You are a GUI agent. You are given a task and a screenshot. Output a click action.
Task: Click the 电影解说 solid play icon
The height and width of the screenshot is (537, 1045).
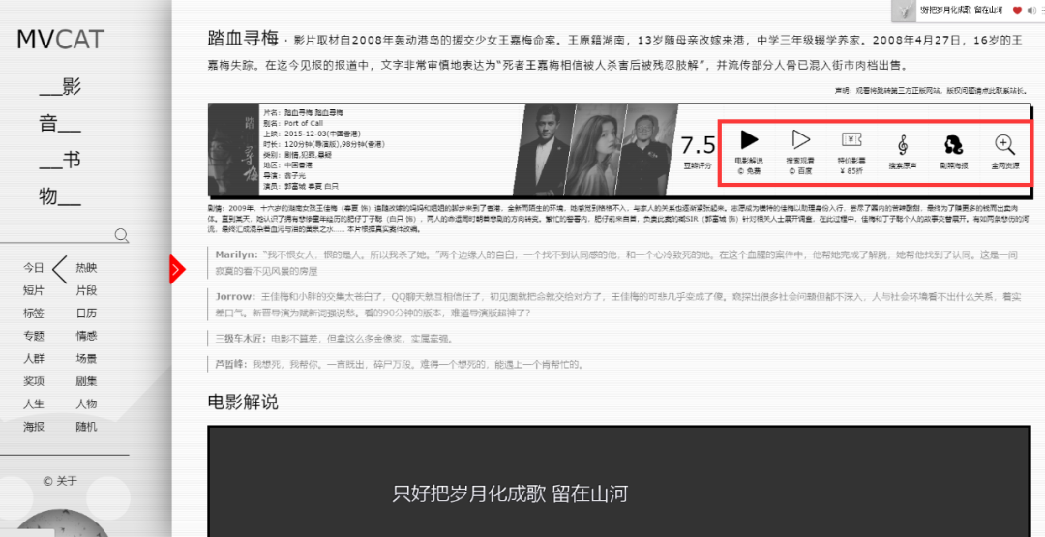tap(749, 141)
